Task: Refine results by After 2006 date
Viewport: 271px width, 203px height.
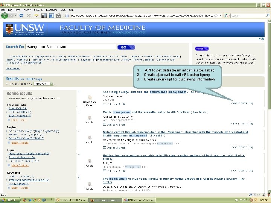Action: (x=18, y=108)
